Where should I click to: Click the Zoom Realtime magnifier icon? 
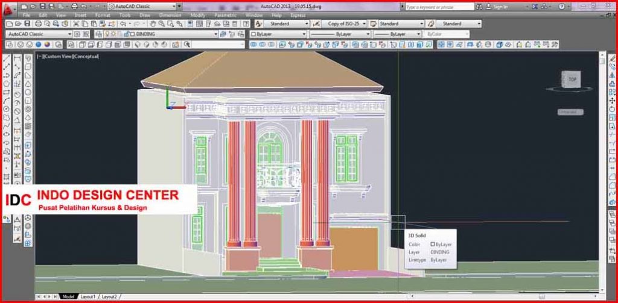pyautogui.click(x=162, y=23)
